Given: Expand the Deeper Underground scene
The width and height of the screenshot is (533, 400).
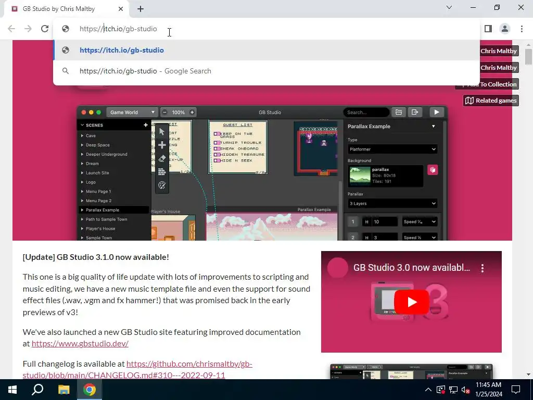Looking at the screenshot, I should [82, 154].
